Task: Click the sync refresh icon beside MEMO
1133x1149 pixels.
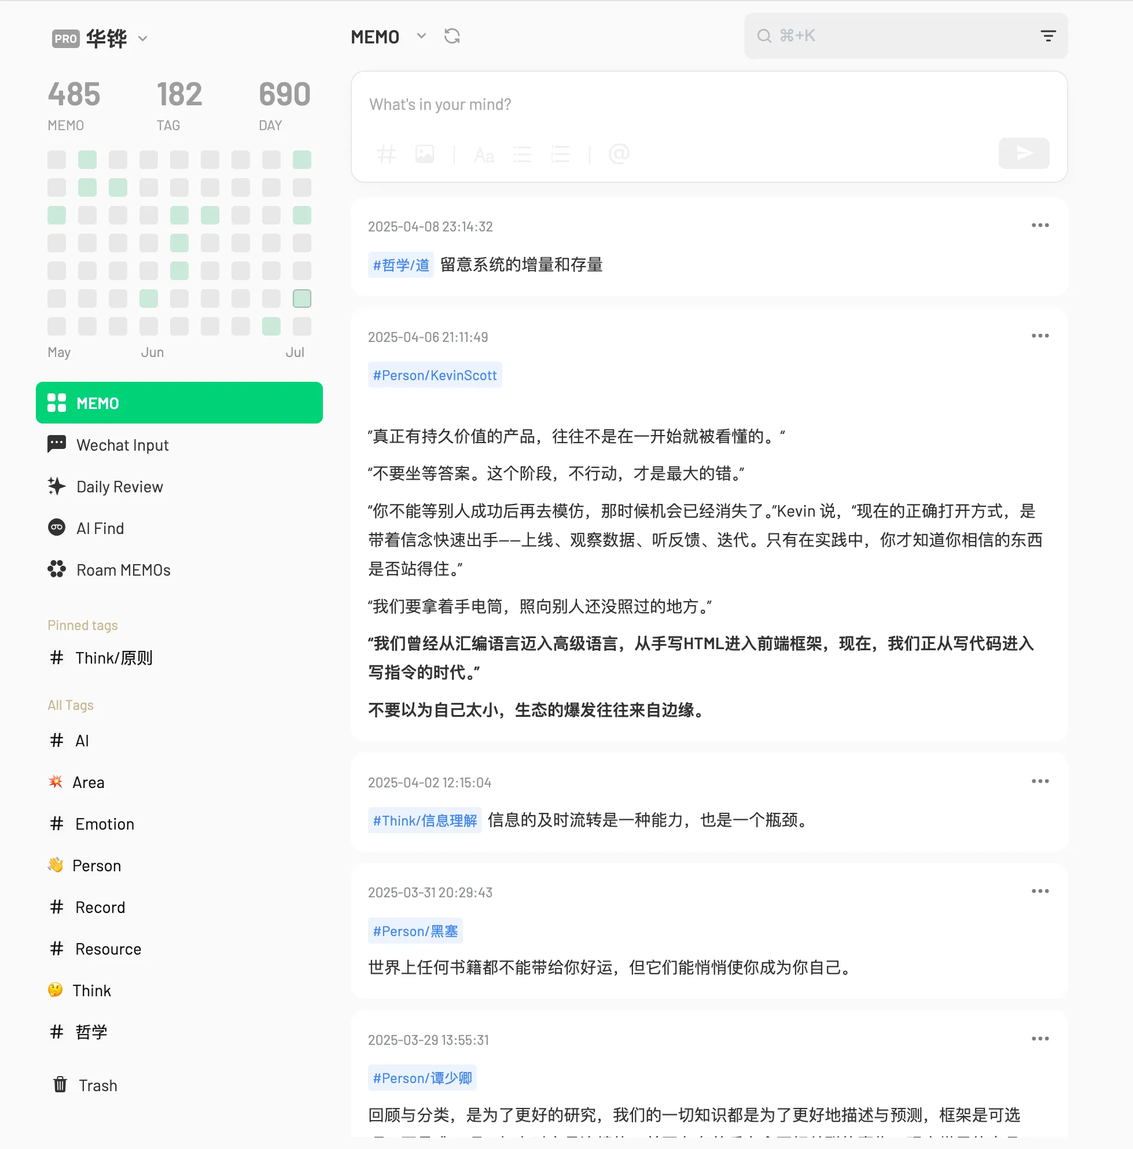Action: (x=452, y=37)
